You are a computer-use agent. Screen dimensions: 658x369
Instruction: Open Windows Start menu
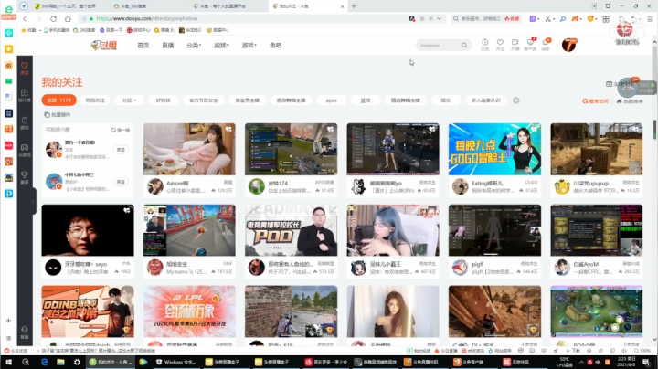pos(8,362)
